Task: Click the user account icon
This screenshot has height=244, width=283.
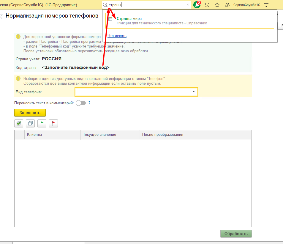Action: [x=227, y=5]
